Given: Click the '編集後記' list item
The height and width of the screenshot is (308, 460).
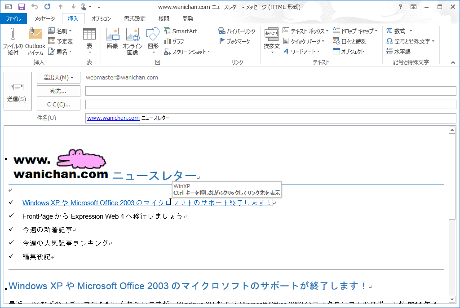Looking at the screenshot, I should pos(37,257).
